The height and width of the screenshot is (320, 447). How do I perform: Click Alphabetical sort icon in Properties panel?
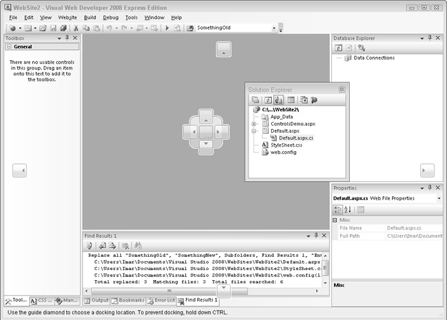348,209
